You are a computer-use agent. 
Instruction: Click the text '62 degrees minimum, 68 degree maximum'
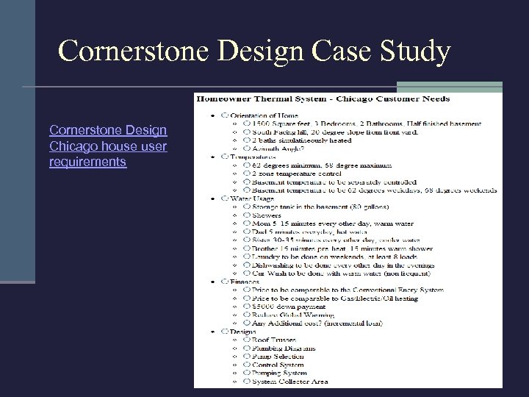click(322, 165)
